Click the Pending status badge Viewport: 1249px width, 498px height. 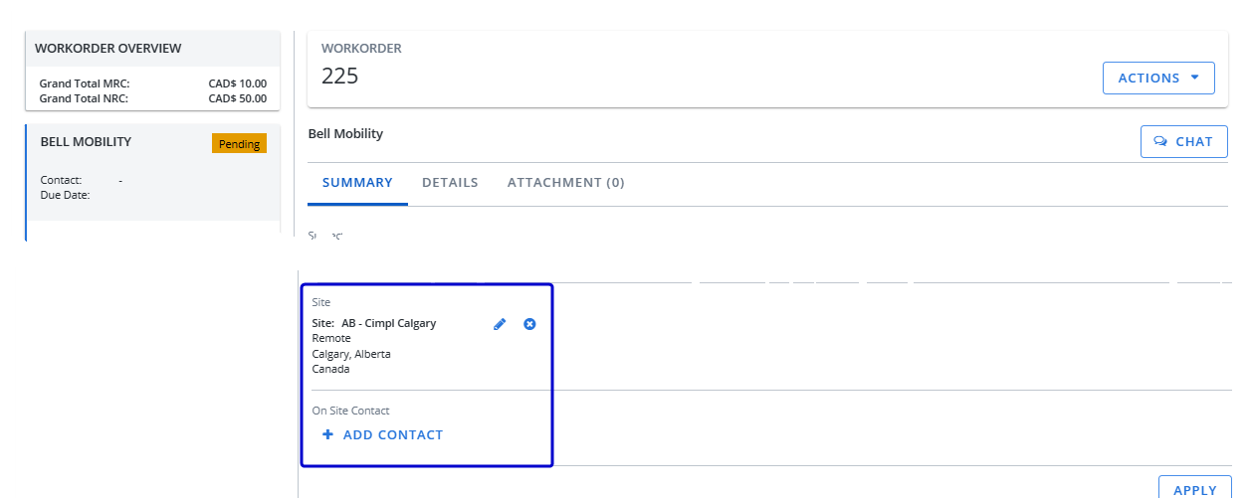(239, 144)
